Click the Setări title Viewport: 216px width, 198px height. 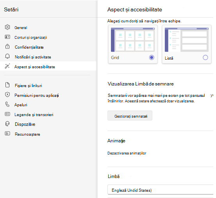point(11,9)
